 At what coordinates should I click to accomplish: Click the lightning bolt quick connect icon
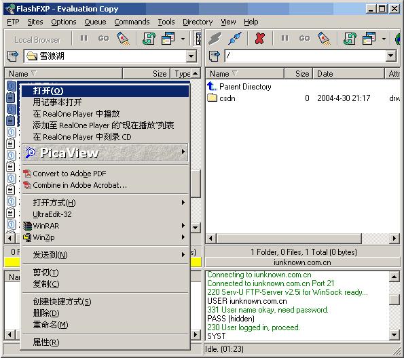(x=215, y=39)
